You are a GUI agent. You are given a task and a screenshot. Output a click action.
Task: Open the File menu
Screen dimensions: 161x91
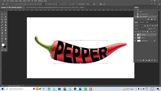tap(5, 1)
